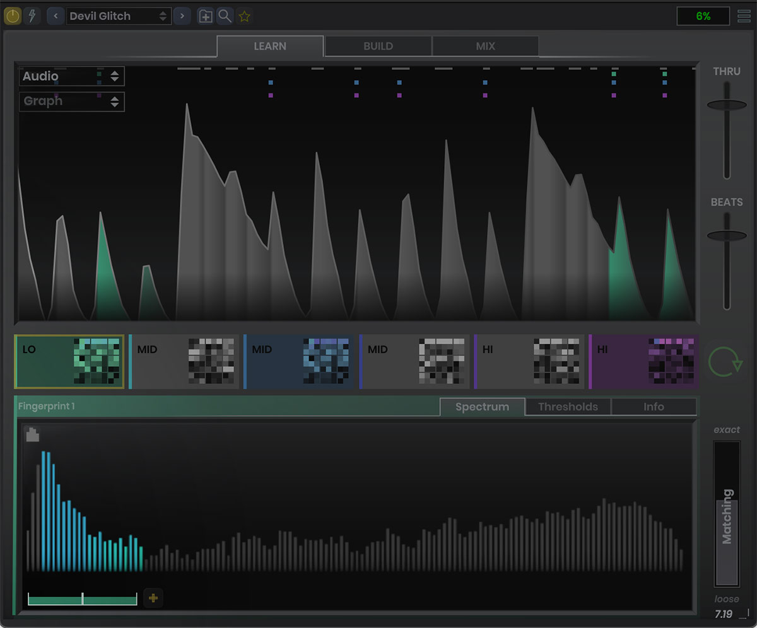Screen dimensions: 757x628
Task: Open the preset search magnifier
Action: (225, 16)
